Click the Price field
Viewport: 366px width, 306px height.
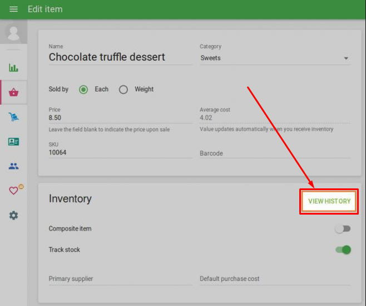[x=120, y=118]
